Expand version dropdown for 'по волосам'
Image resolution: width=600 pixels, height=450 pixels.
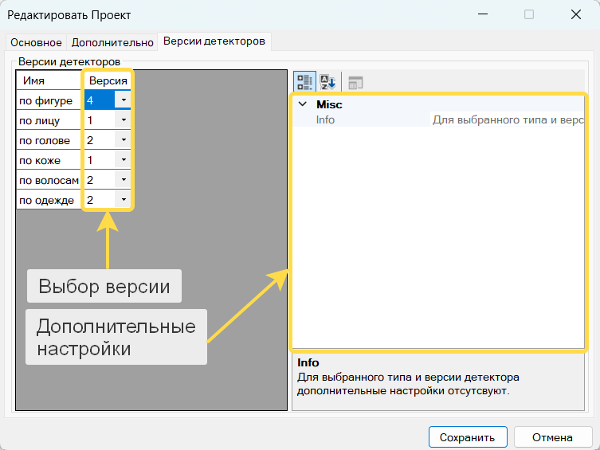124,180
